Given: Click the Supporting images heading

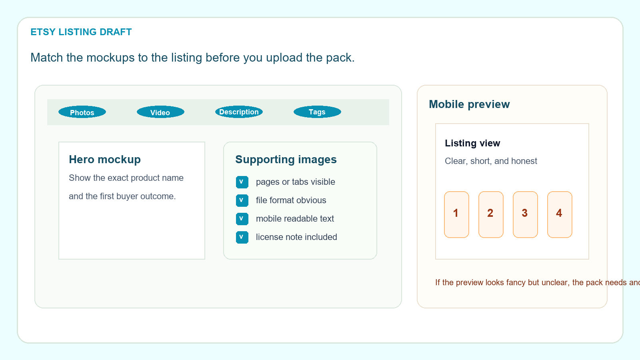Looking at the screenshot, I should 286,160.
